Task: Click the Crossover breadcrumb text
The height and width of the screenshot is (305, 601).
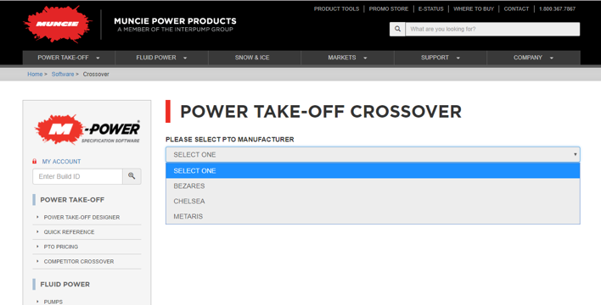Action: 96,75
